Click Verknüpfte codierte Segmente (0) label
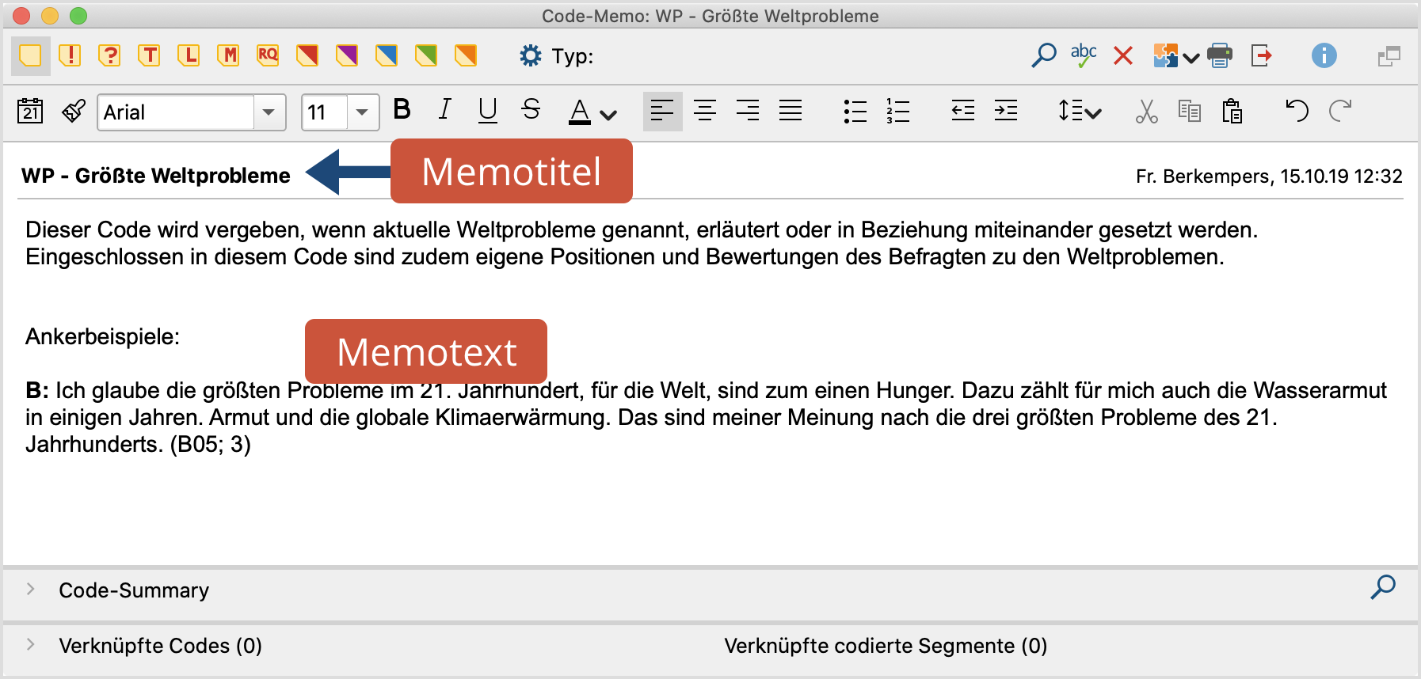Screen dimensions: 1421x679 click(886, 646)
